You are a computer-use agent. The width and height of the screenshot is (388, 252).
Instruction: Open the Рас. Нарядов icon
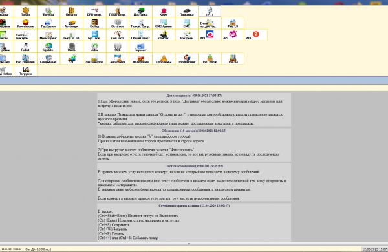tap(25, 59)
